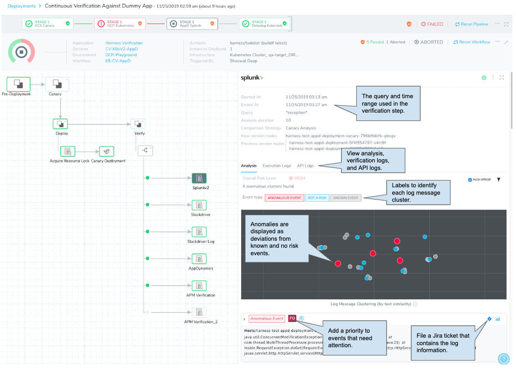516x370 pixels.
Task: Open the GCP-Playground environment link
Action: [121, 55]
